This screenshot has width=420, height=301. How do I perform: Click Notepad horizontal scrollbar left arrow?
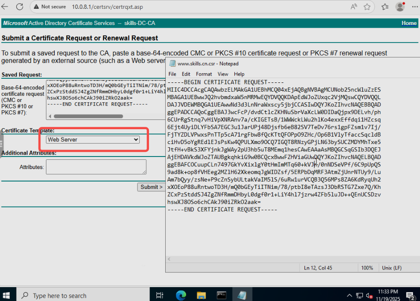point(169,259)
